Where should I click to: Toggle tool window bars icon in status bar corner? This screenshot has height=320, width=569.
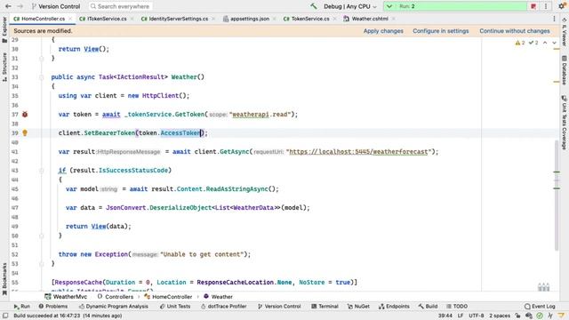tap(5, 316)
